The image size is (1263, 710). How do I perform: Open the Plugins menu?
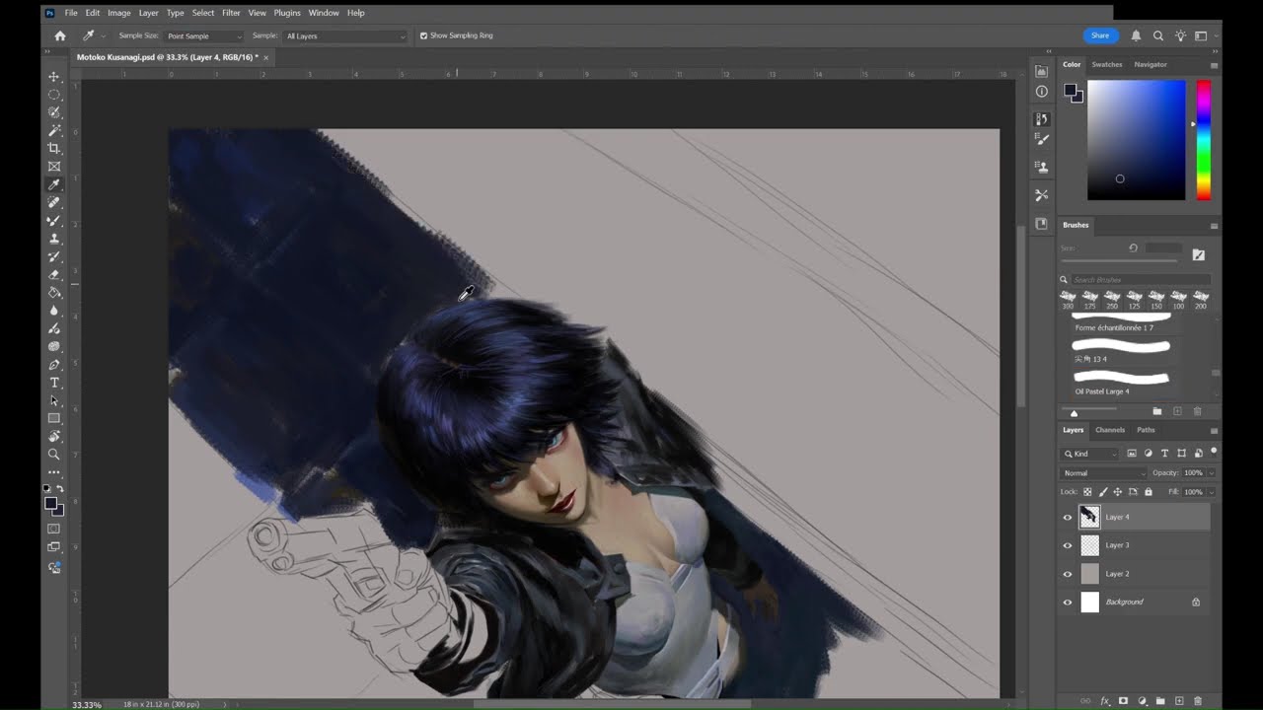click(287, 13)
